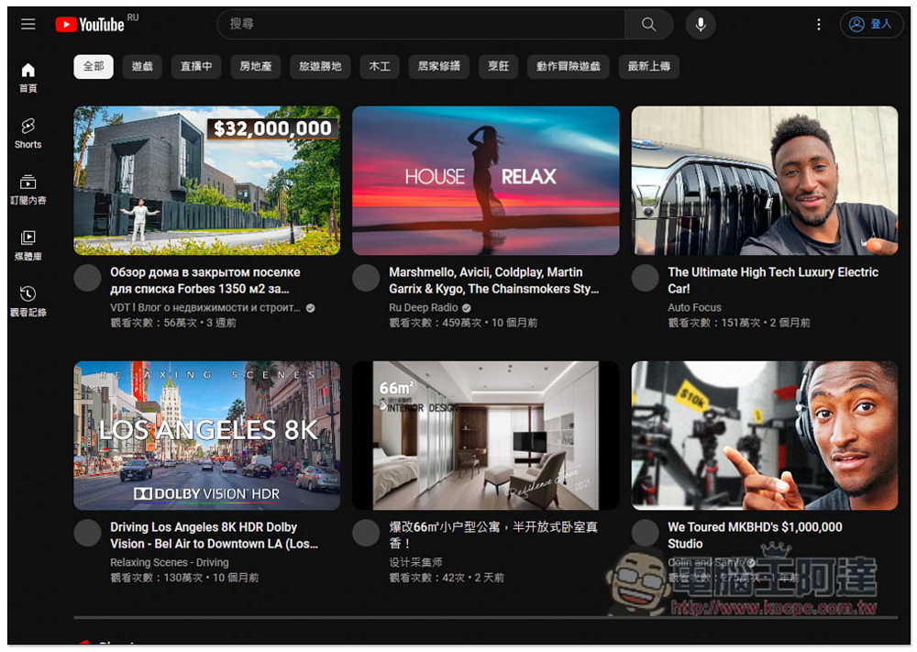Click in the 搜尋 search field

tap(422, 25)
